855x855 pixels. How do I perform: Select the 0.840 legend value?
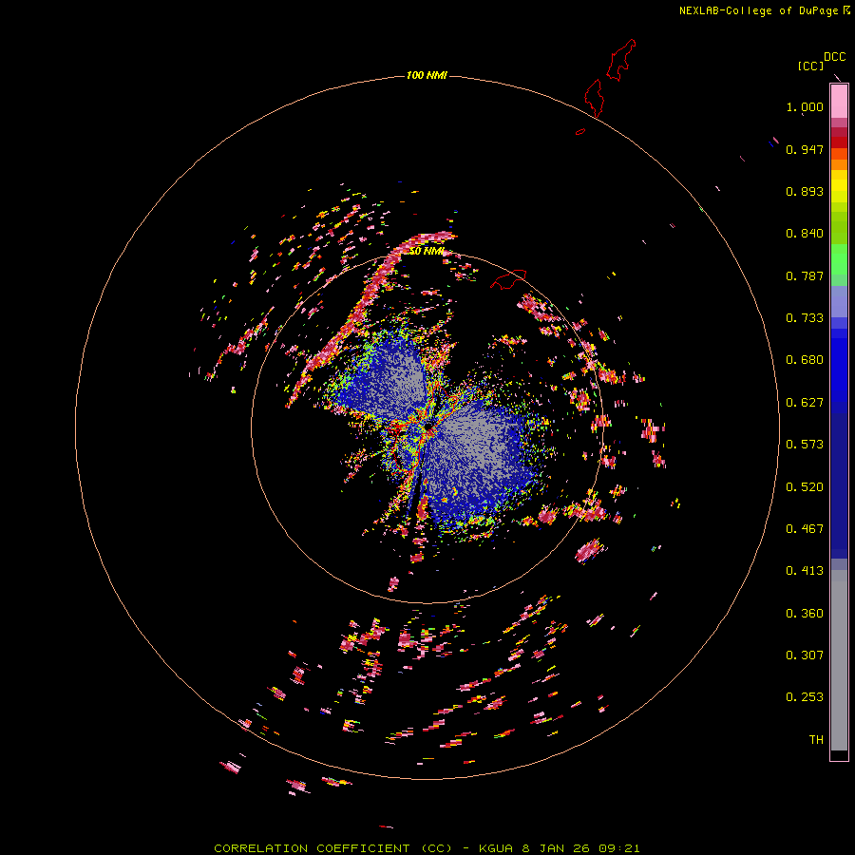[x=805, y=234]
